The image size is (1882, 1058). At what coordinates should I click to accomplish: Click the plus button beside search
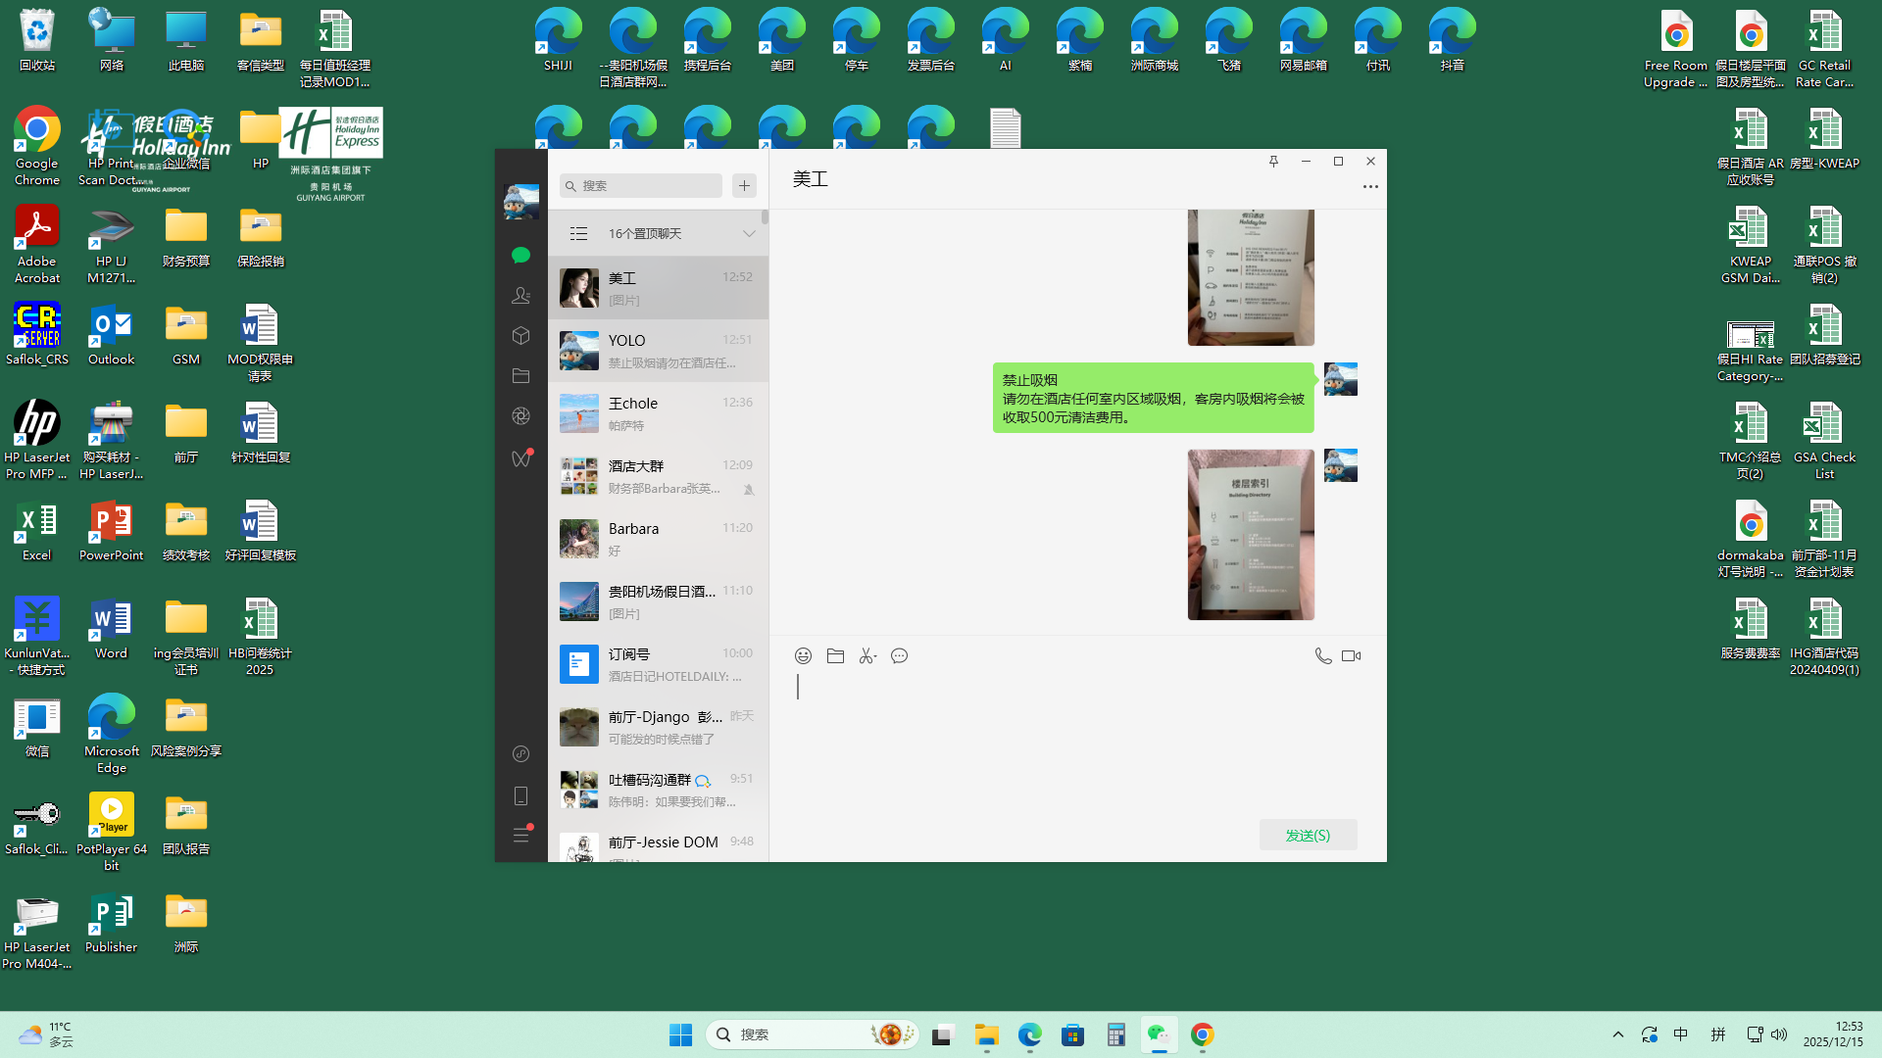[x=744, y=186]
